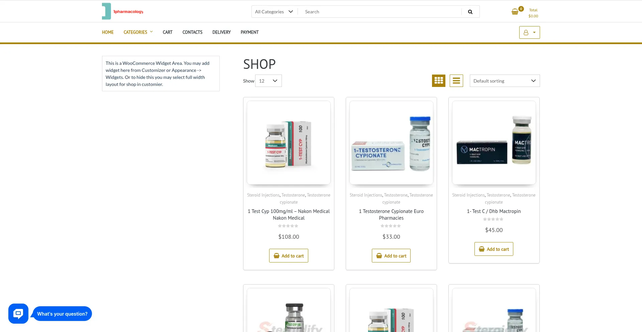Open the Mactropin product thumbnail
Screen dimensions: 642x332
click(x=494, y=142)
